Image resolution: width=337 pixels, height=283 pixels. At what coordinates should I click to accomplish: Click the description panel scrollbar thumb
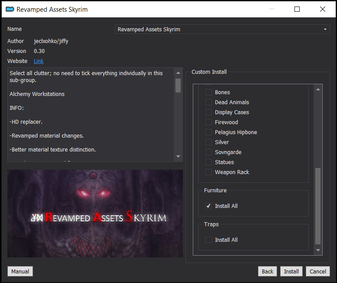[178, 86]
